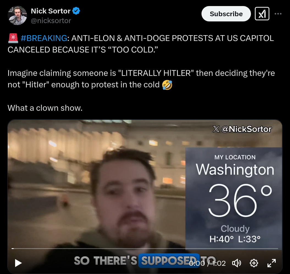Click the video progress bar
Viewport: 290px width, 274px height.
pyautogui.click(x=145, y=249)
